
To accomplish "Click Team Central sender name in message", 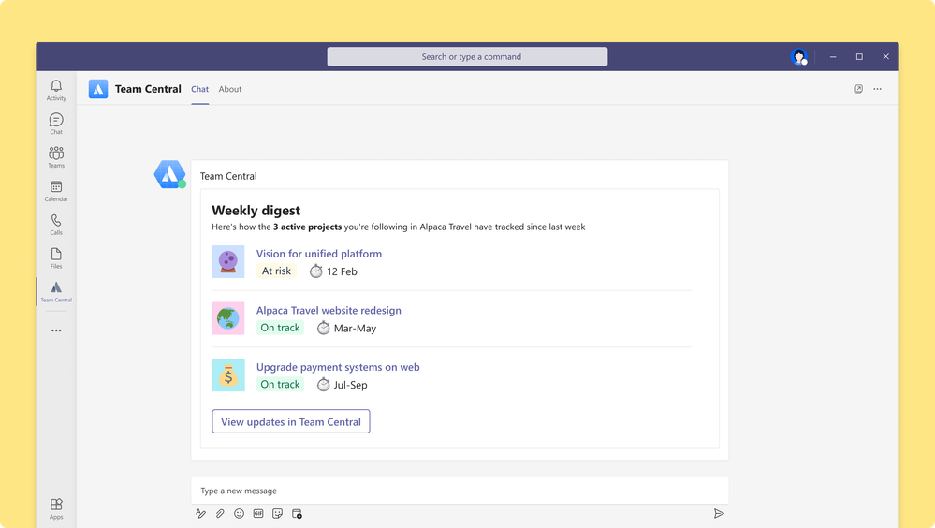I will (x=228, y=176).
